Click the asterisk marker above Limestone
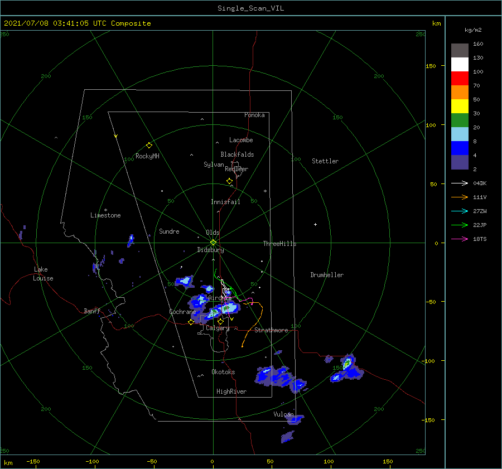This screenshot has width=502, height=469. coord(105,210)
